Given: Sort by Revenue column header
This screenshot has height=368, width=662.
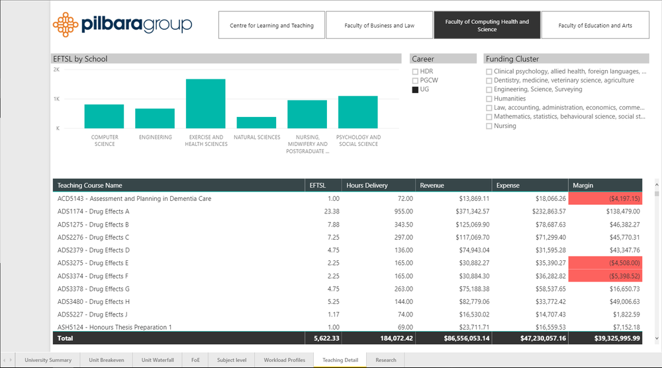Looking at the screenshot, I should pyautogui.click(x=454, y=185).
